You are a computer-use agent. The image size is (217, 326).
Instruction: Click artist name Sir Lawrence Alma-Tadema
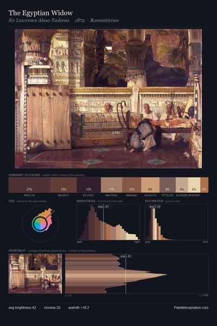pyautogui.click(x=39, y=21)
